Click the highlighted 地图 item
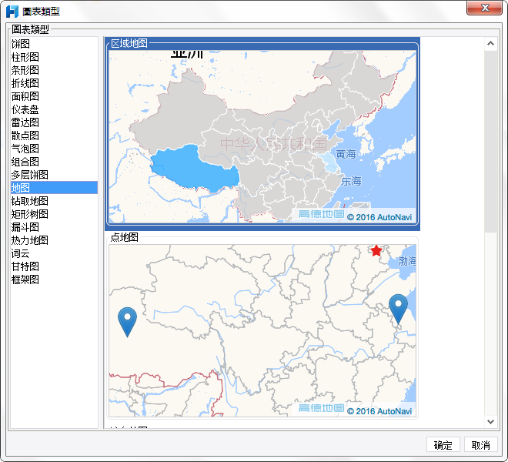The height and width of the screenshot is (462, 508). click(x=54, y=188)
